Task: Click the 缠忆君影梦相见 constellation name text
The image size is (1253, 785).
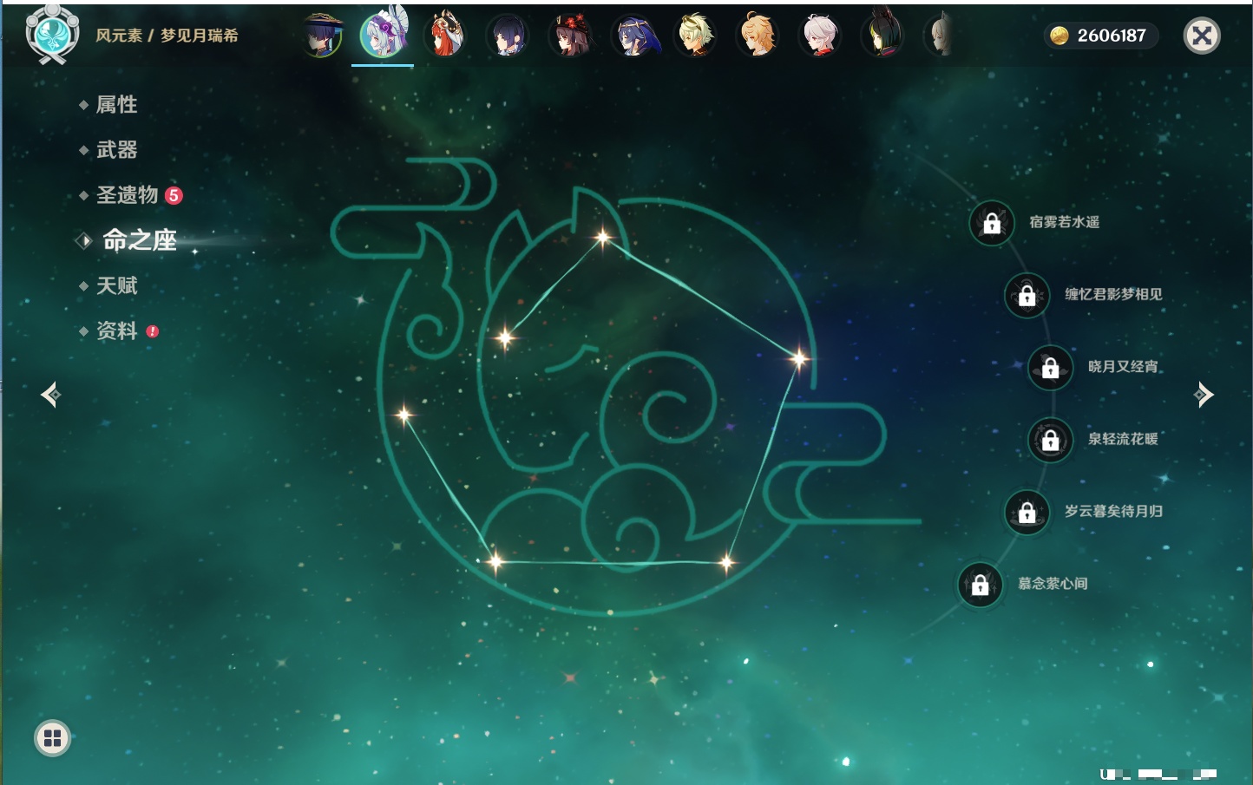Action: (1113, 294)
